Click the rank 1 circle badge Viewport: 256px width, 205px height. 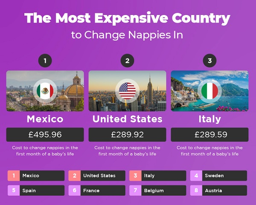pos(45,61)
